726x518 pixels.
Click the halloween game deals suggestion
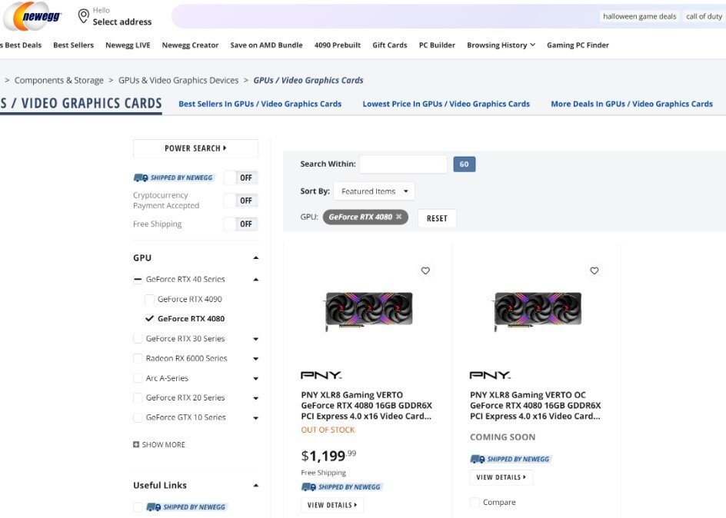[639, 16]
